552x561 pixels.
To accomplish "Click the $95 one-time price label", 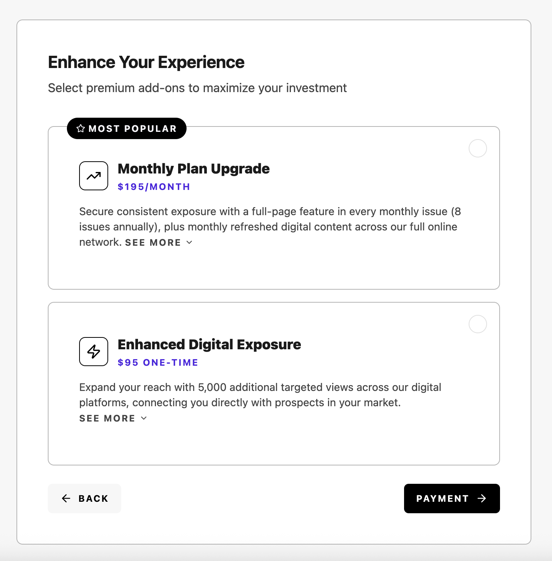I will coord(158,363).
